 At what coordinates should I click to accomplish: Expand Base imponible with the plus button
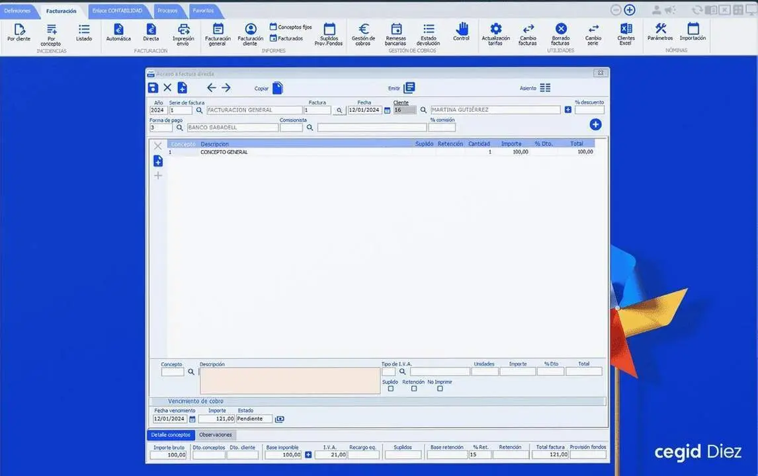pos(308,455)
